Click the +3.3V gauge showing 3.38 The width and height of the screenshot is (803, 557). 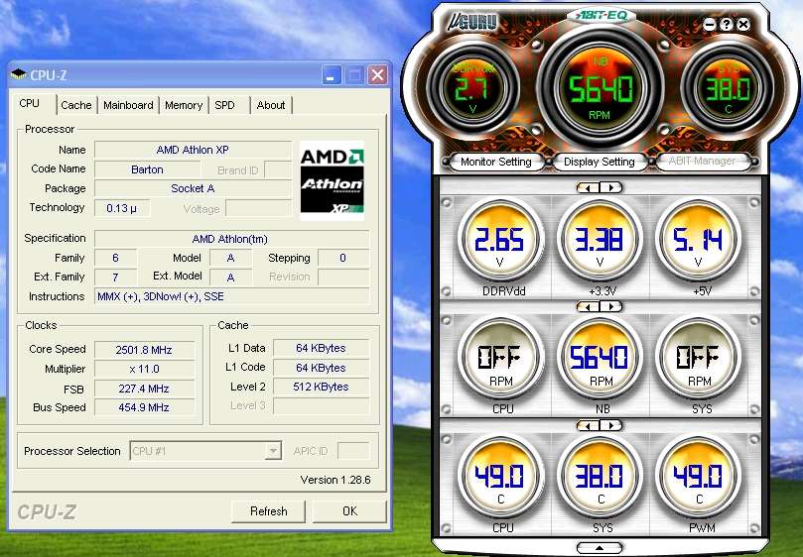point(600,242)
